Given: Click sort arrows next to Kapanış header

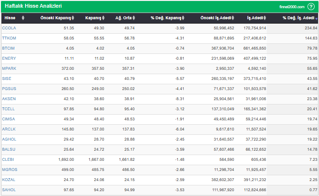Looking at the screenshot, I should (x=103, y=18).
